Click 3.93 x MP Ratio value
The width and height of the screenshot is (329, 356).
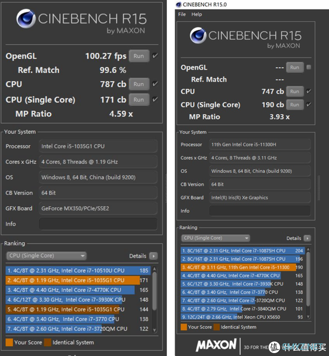tap(280, 117)
